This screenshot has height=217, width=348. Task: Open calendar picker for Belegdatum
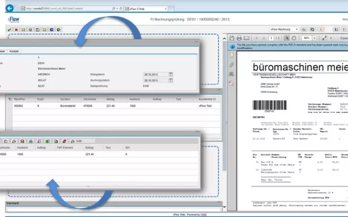[171, 74]
